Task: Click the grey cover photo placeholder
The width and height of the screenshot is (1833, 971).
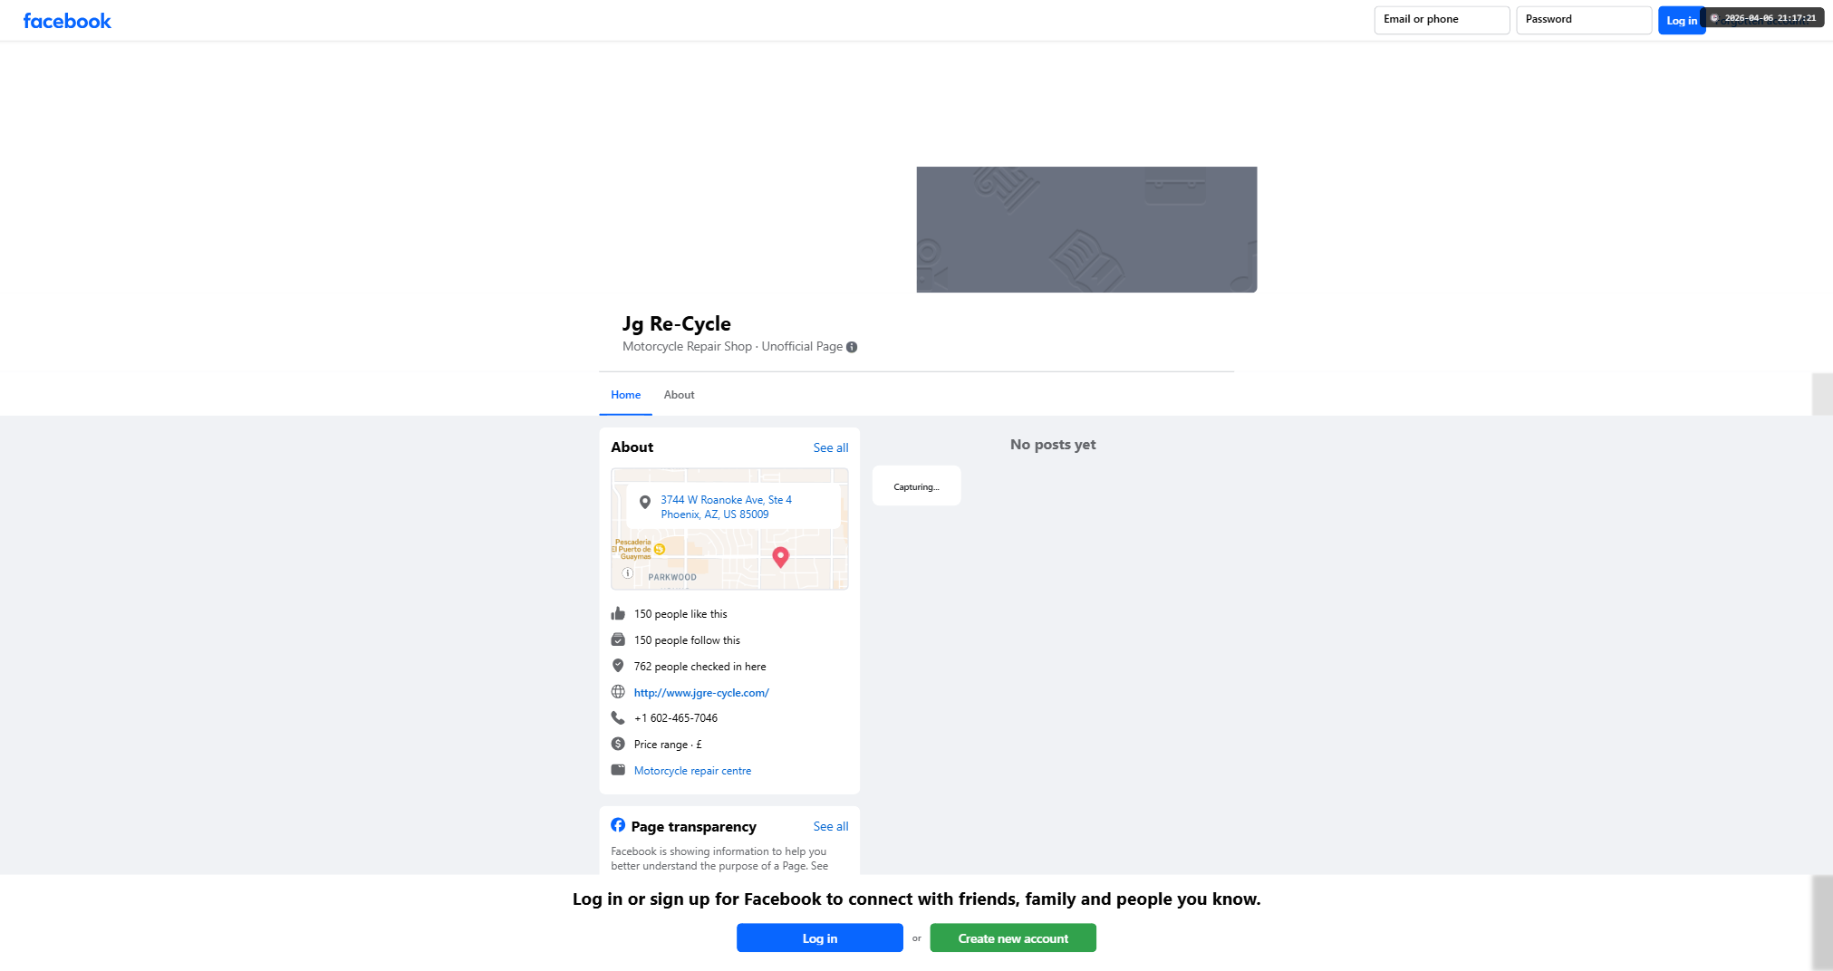Action: click(1086, 229)
